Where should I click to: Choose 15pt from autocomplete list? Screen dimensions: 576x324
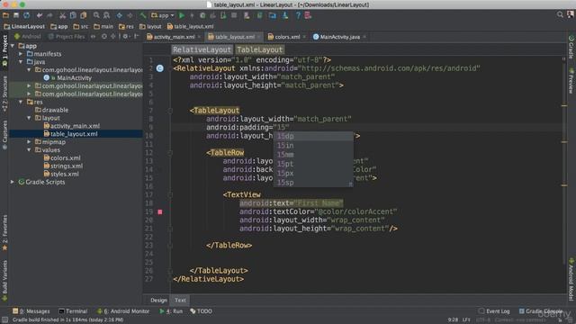[313, 164]
